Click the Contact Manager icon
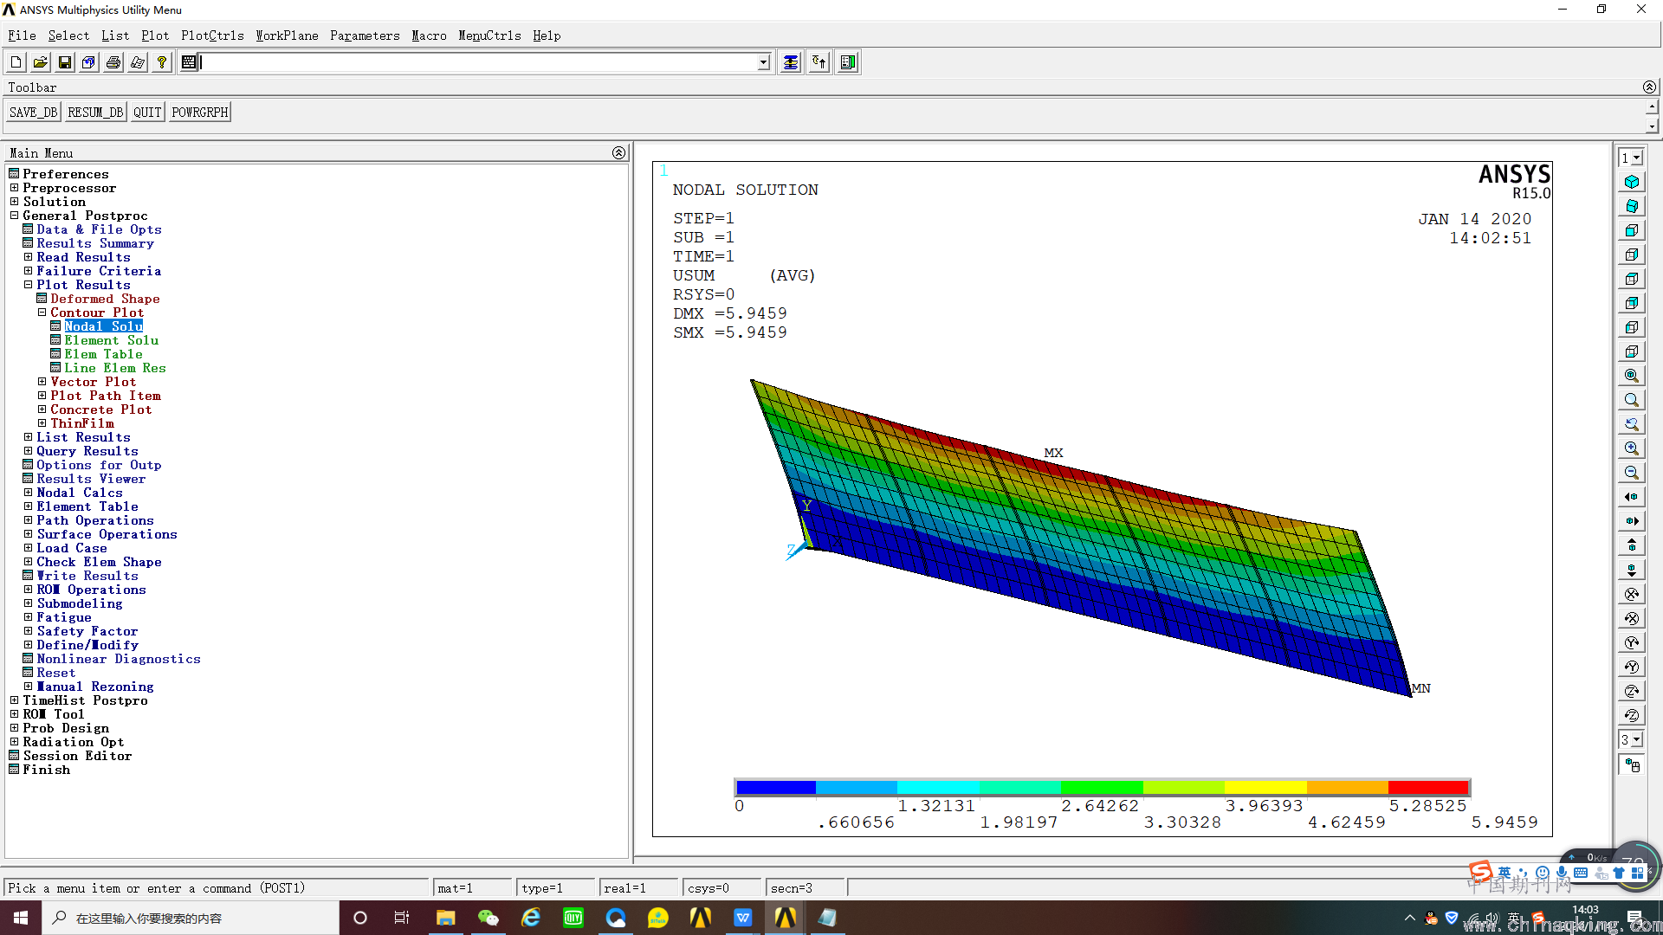Viewport: 1663px width, 935px height. (848, 62)
